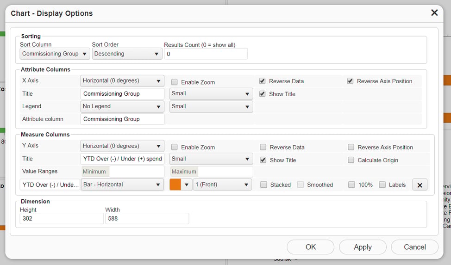
Task: Open the 1 (Front) layer order dropdown
Action: coord(223,185)
